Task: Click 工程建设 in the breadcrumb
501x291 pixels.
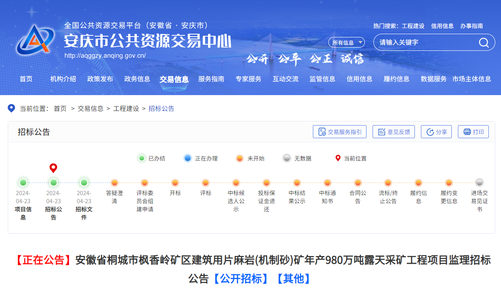Action: click(126, 109)
